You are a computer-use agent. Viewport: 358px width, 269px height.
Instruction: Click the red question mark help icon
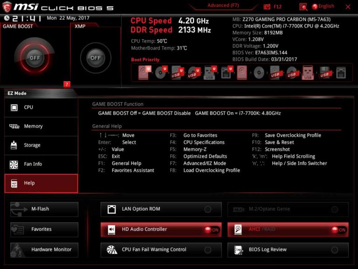67,84
